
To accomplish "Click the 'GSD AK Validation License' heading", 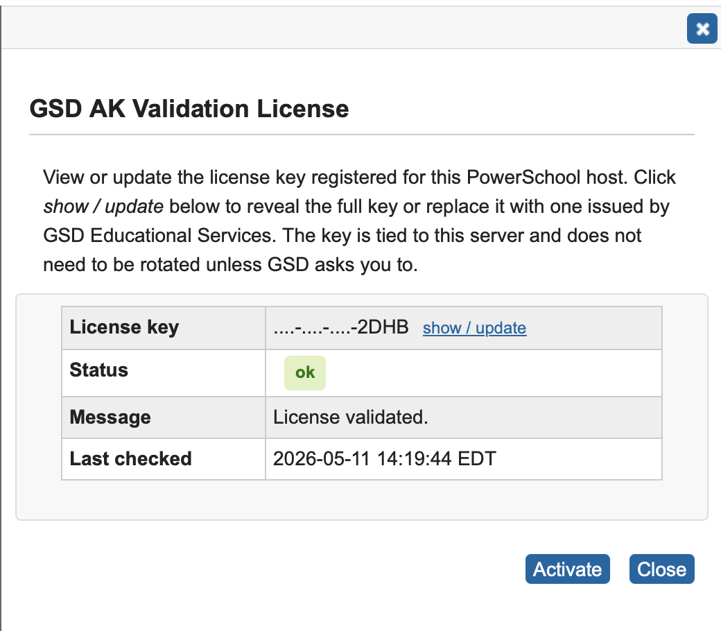I will 189,109.
